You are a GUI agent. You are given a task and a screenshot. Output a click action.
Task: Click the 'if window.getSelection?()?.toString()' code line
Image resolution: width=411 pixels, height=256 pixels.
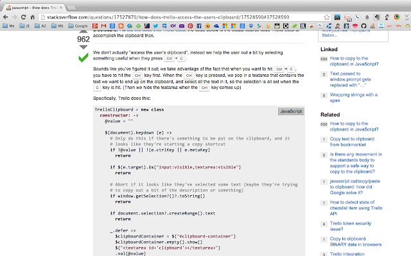coord(157,196)
